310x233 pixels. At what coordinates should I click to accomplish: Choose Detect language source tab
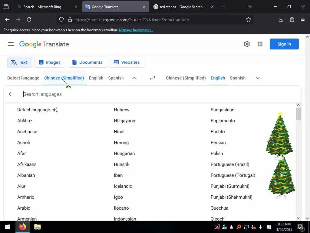(23, 78)
